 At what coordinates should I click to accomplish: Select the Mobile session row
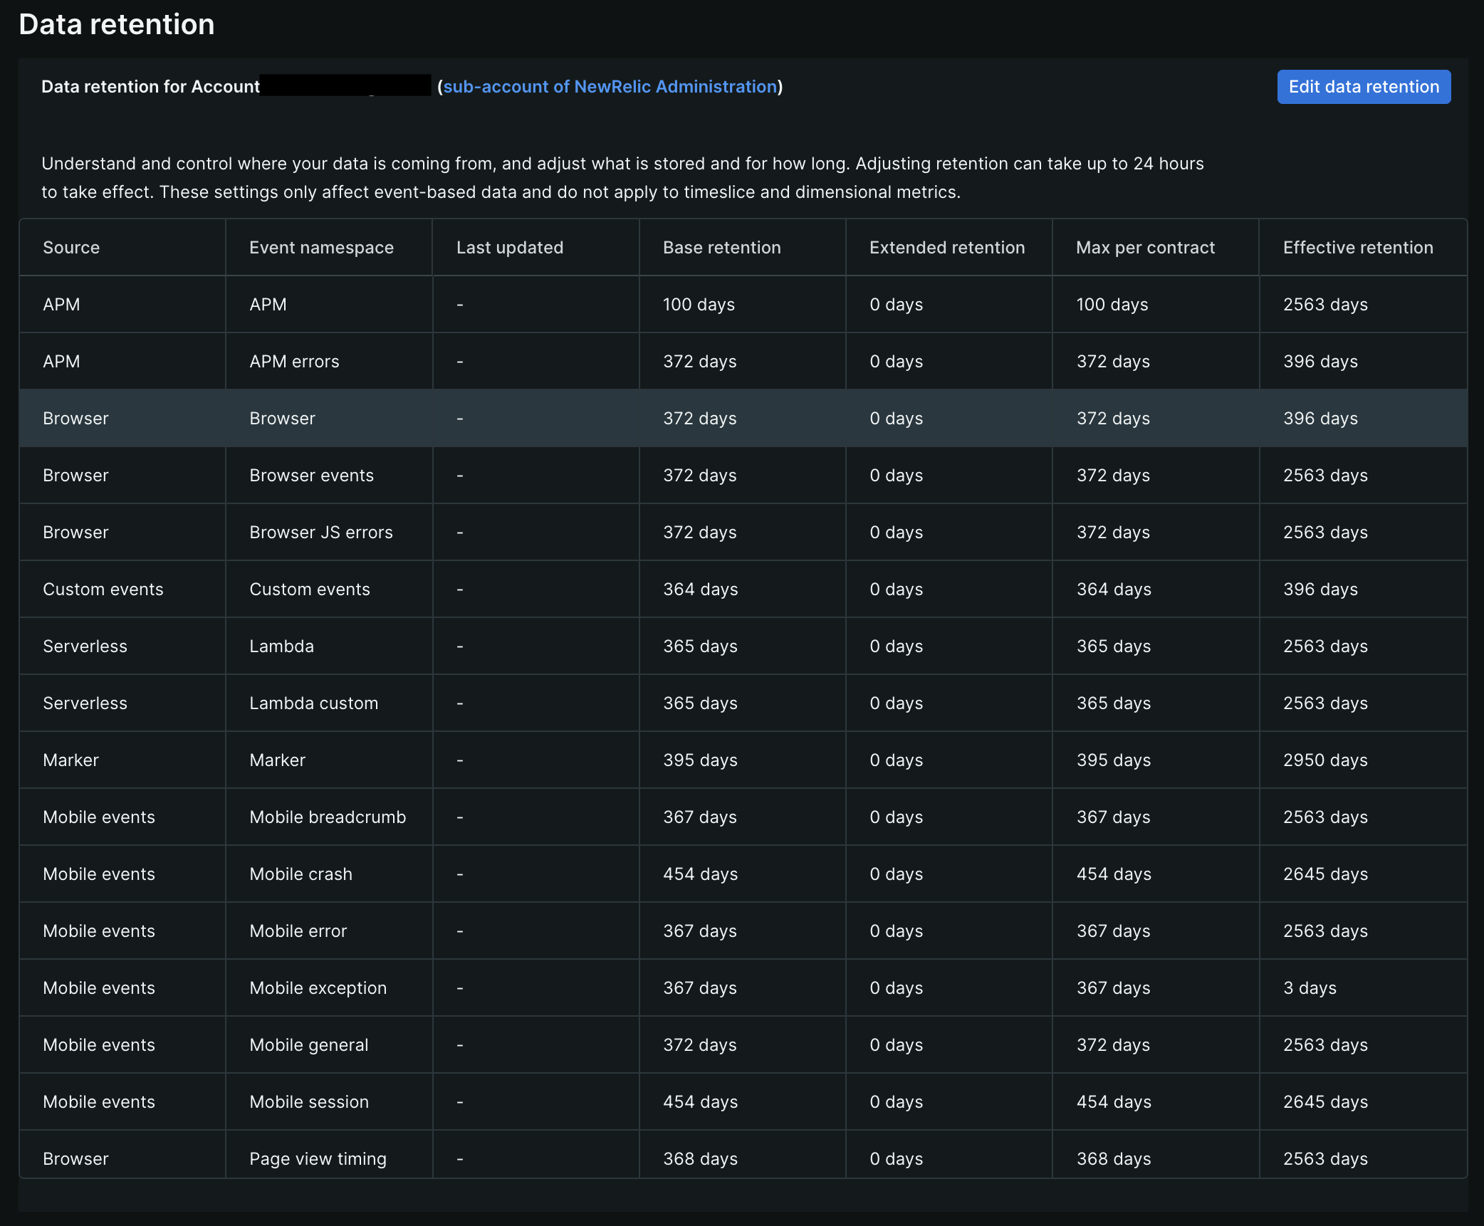tap(308, 1102)
